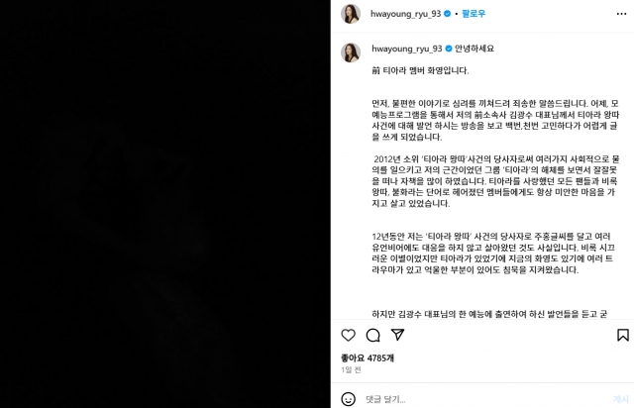Screen dimensions: 634x408
Task: Click verified badge beside caption username
Action: pos(449,49)
